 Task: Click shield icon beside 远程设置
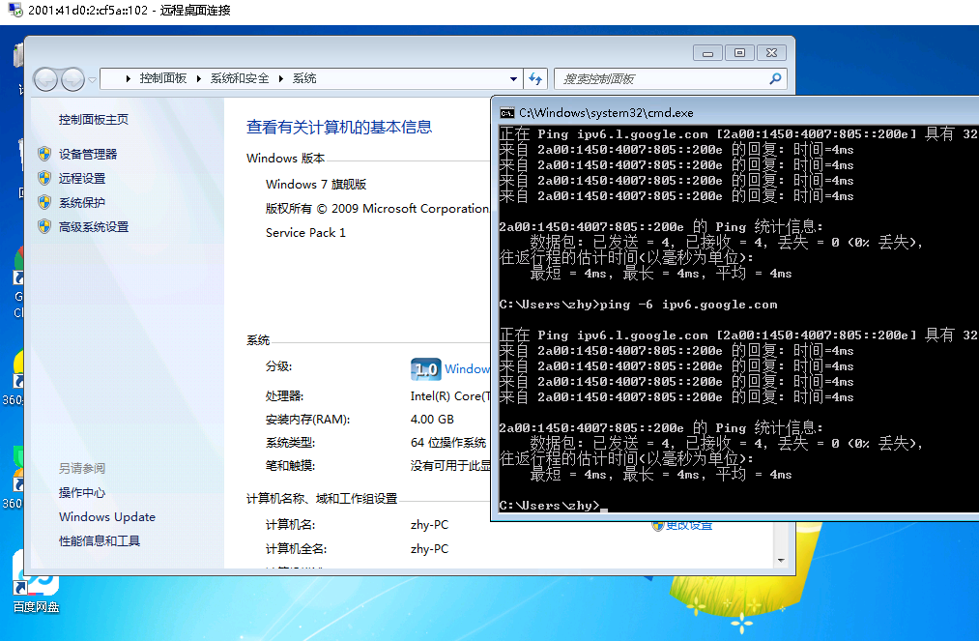click(x=44, y=178)
